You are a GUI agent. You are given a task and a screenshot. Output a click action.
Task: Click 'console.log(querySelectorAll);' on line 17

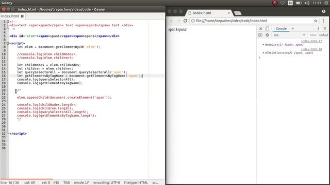tap(46, 80)
